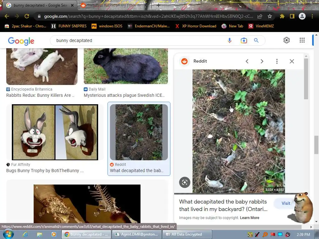Click the URL address bar
Screen dimensions: 319x239
point(149,16)
